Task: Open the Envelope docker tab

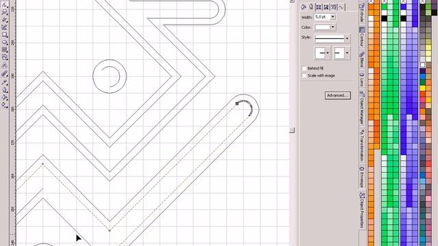Action: (x=362, y=176)
